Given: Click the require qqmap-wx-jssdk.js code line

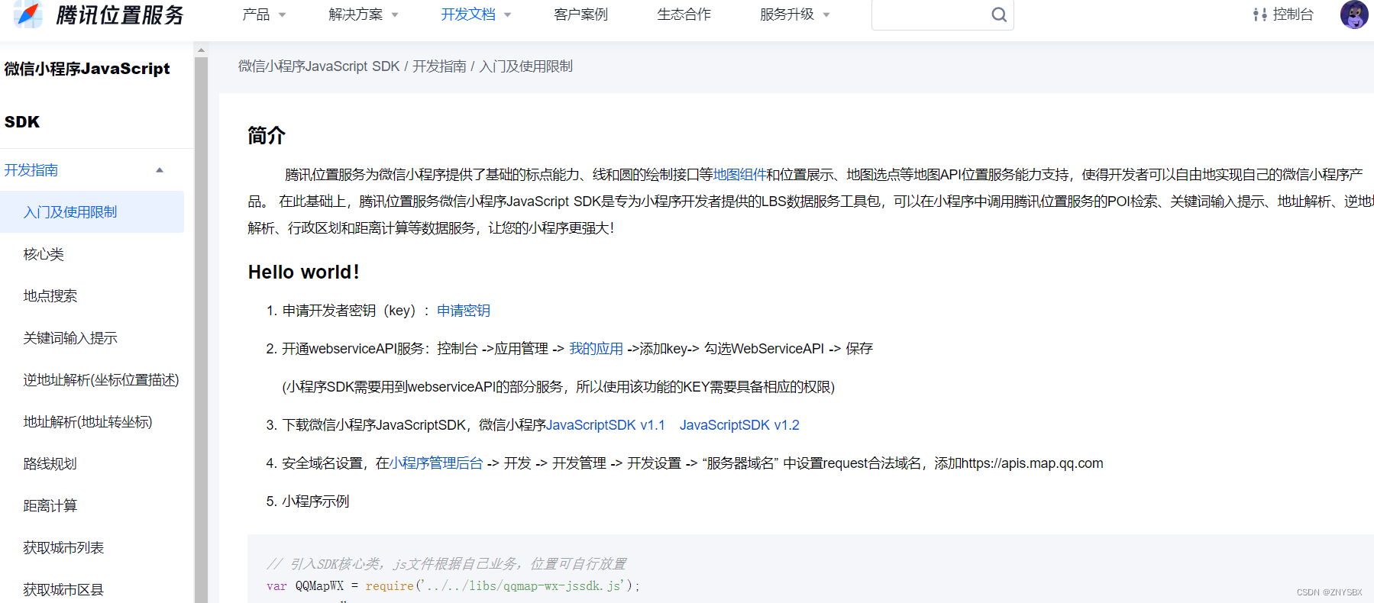Looking at the screenshot, I should [x=453, y=586].
